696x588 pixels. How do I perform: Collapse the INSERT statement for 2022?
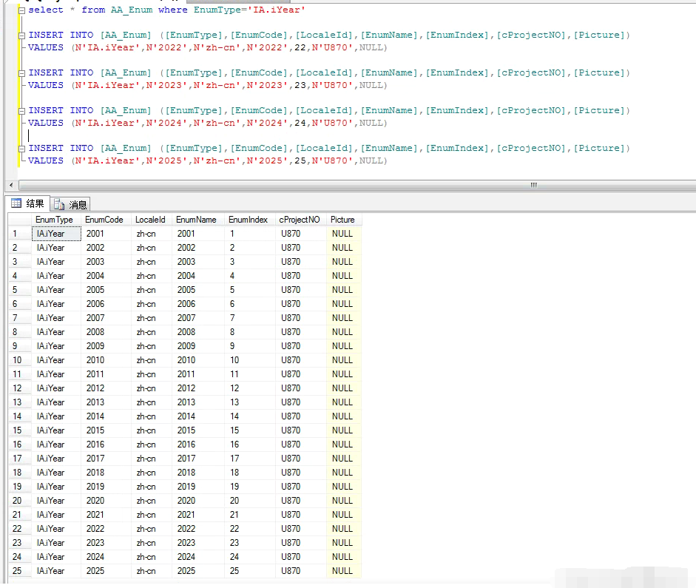(21, 36)
